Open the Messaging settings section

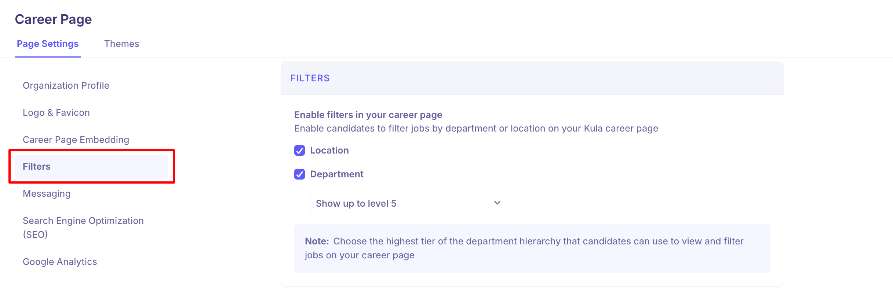(x=47, y=193)
